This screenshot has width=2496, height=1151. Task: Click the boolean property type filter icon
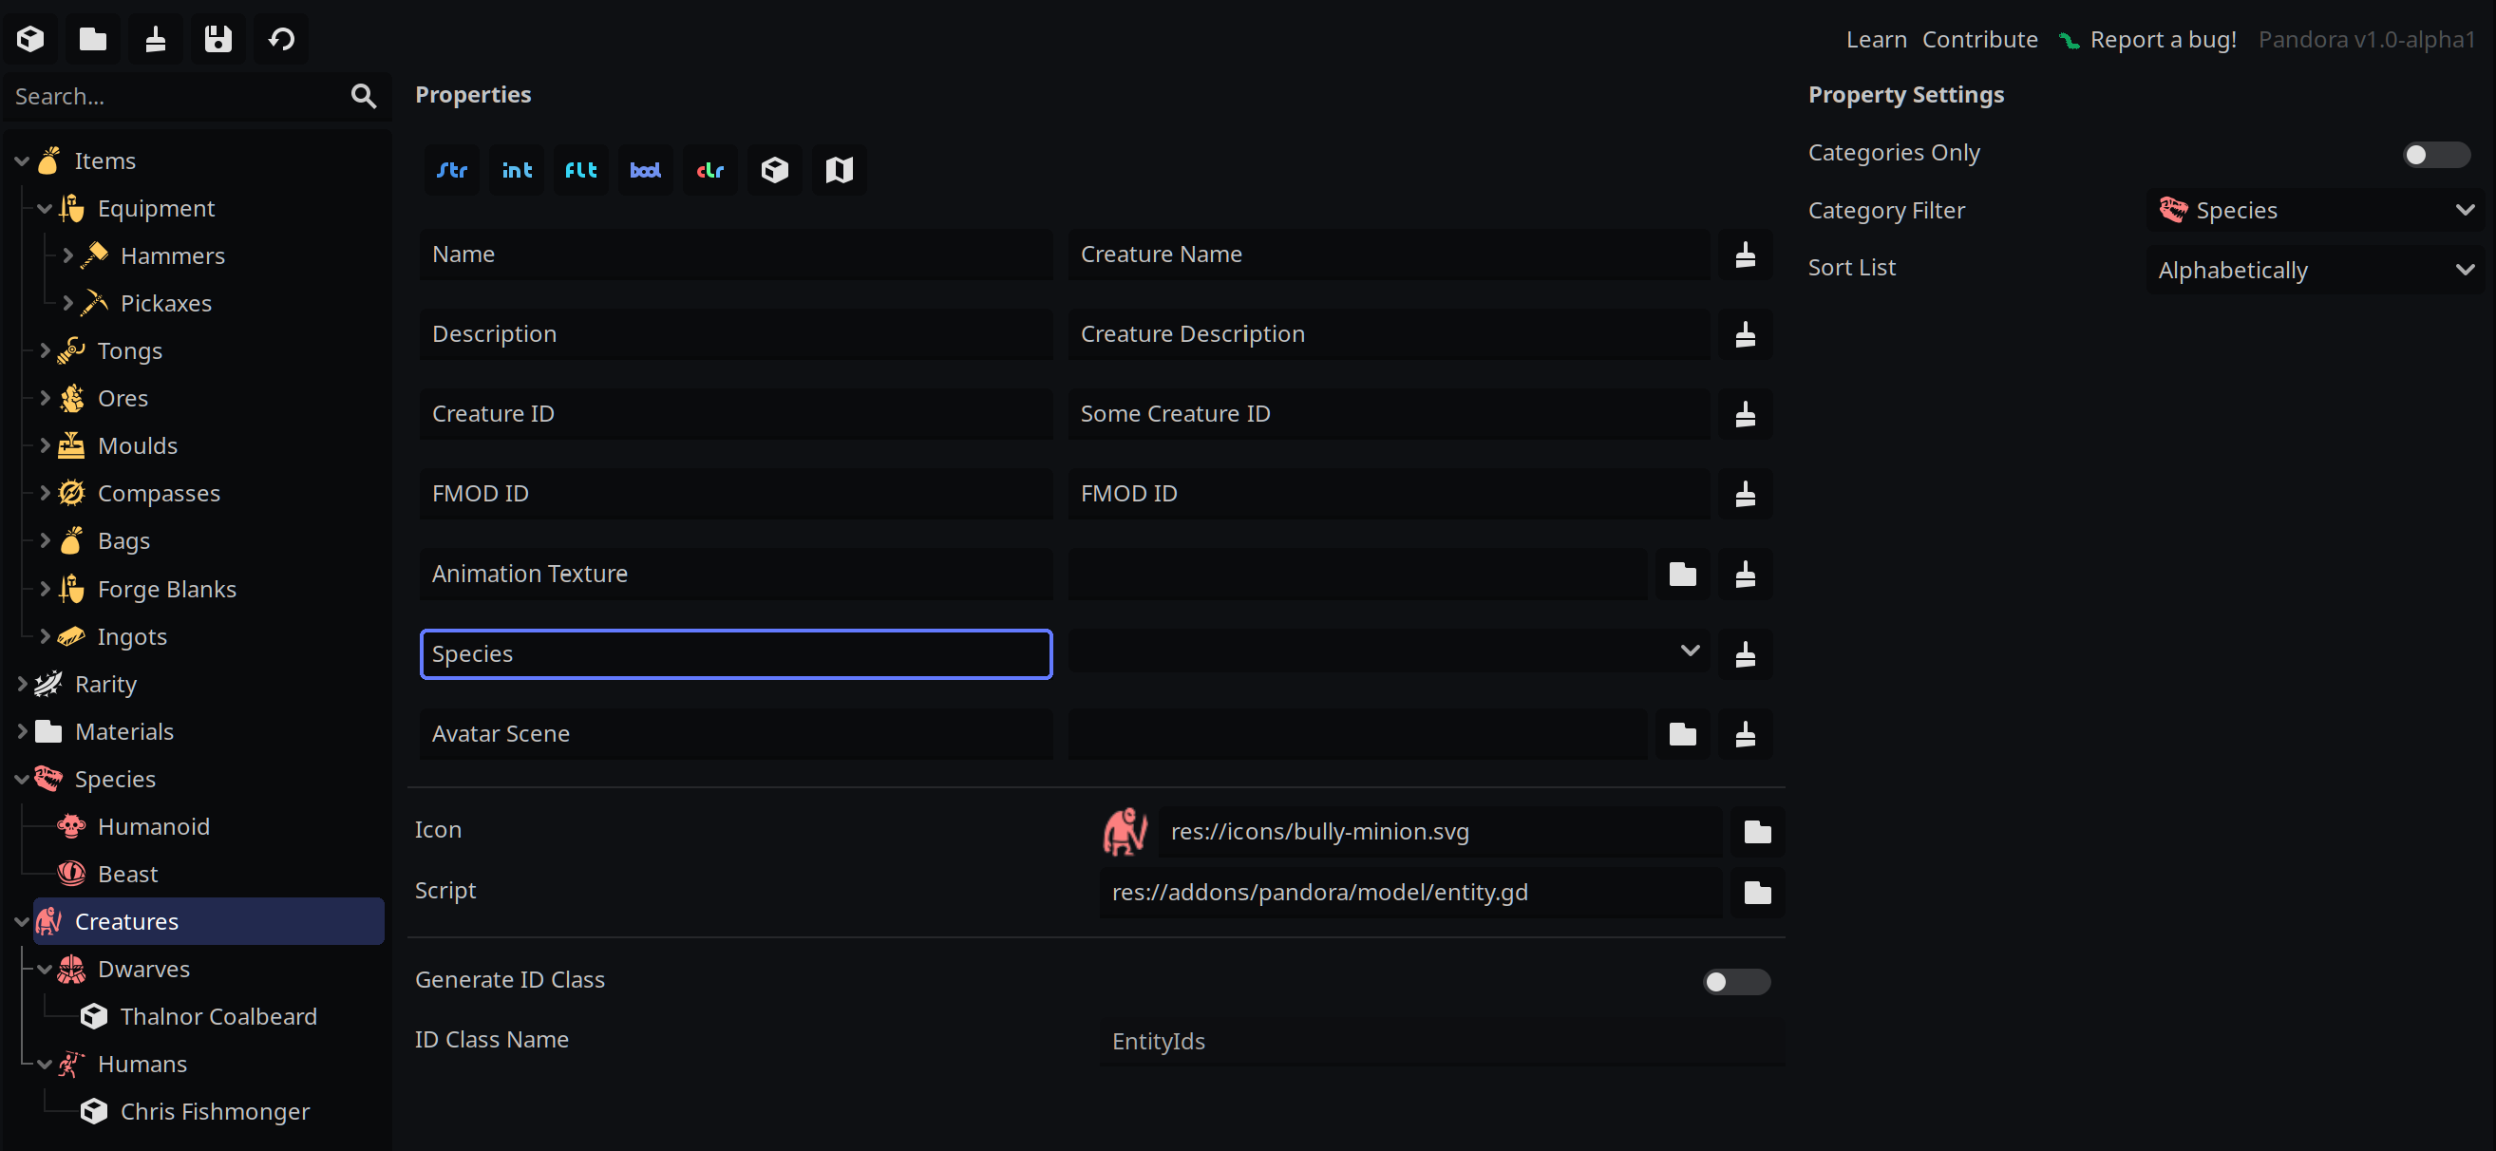(643, 170)
